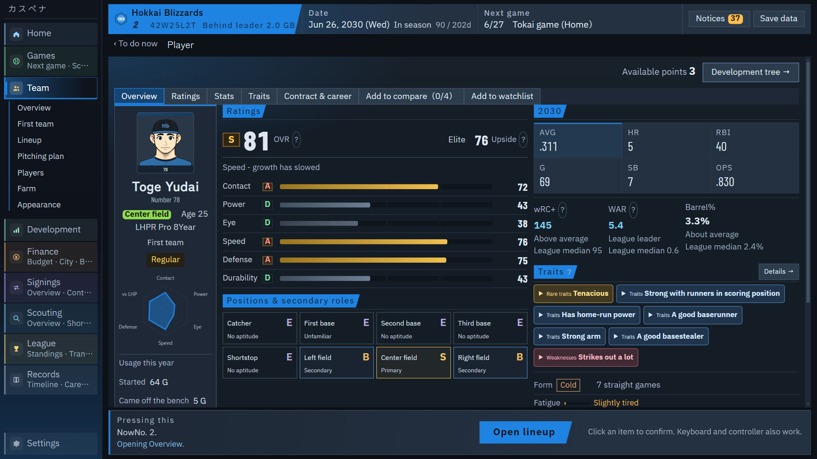
Task: Click the Development bar chart icon
Action: [16, 230]
